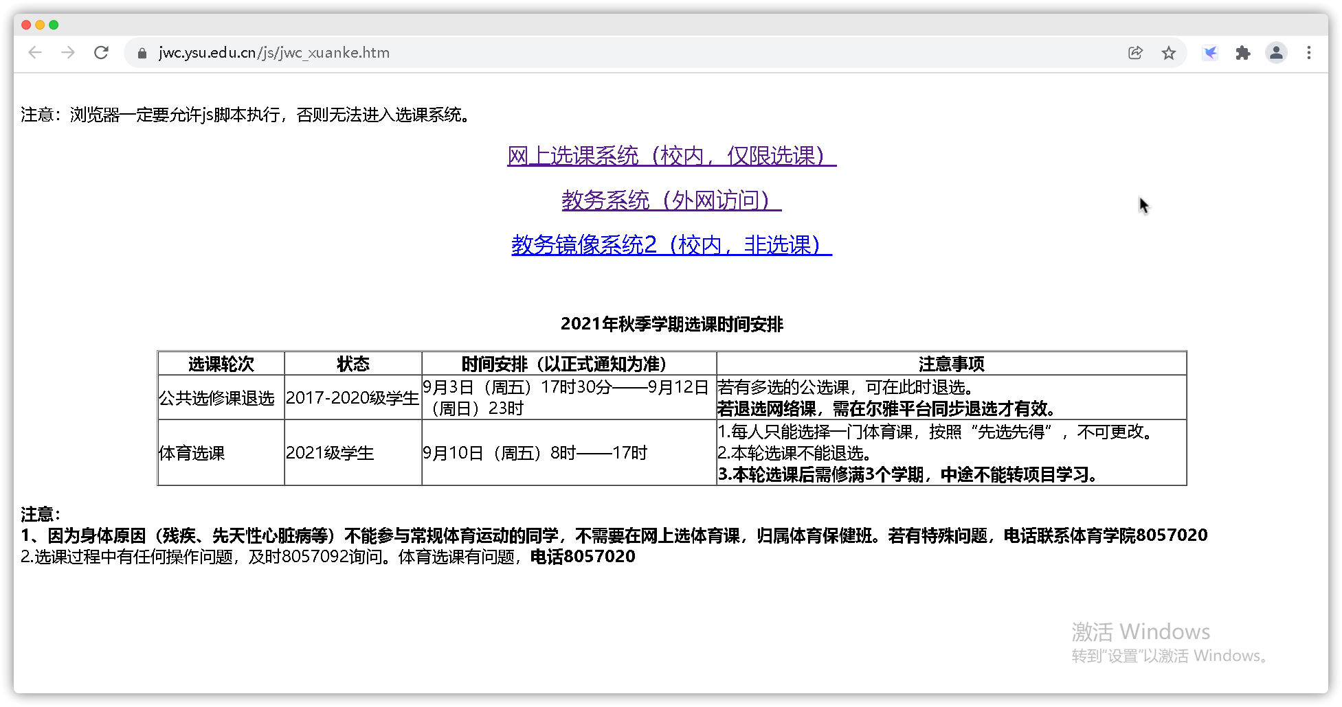Click the 选课轮次 table header
The height and width of the screenshot is (707, 1342).
tap(221, 364)
